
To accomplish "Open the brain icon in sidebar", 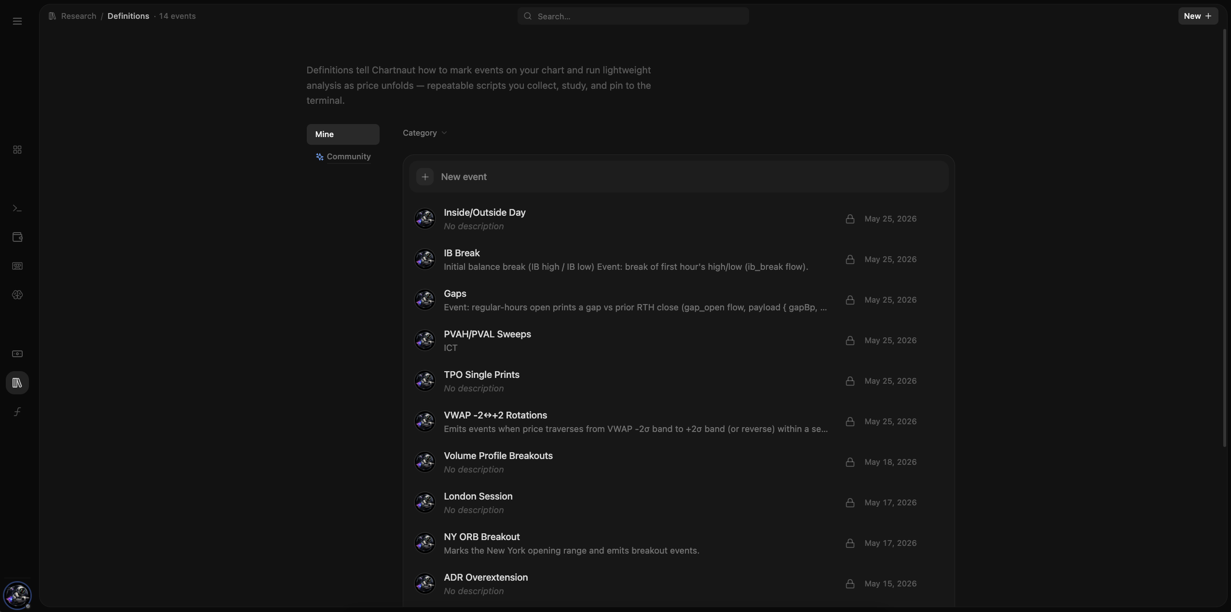I will point(17,295).
